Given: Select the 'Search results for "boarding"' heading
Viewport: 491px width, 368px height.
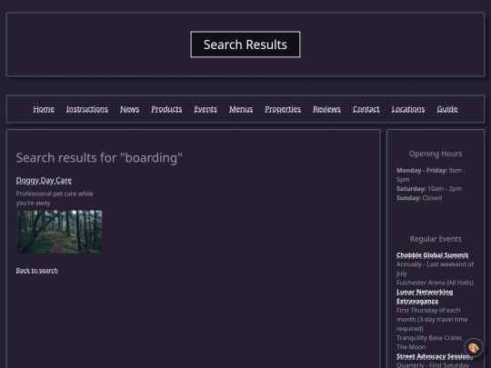Looking at the screenshot, I should (x=99, y=158).
